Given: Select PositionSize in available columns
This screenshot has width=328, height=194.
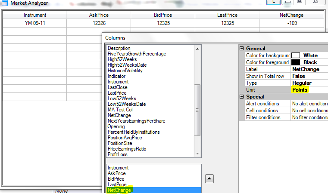Looking at the screenshot, I should 120,143.
